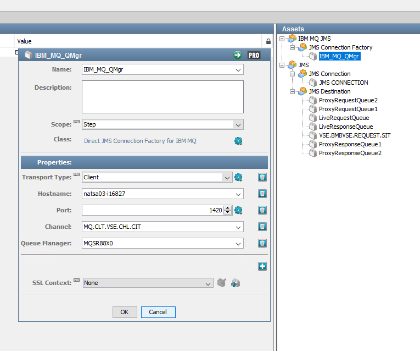420x351 pixels.
Task: Delete the Queue Manager property
Action: tap(262, 243)
